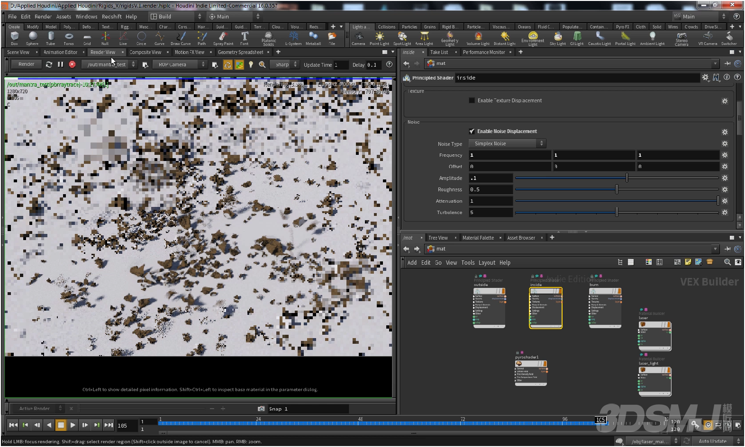Click the Delay value field

(373, 65)
